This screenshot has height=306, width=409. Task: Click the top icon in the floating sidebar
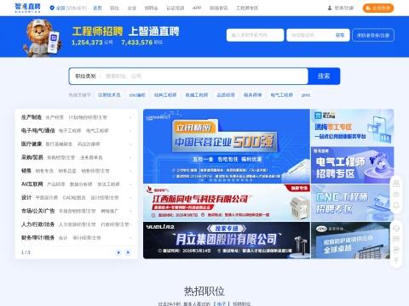[396, 184]
